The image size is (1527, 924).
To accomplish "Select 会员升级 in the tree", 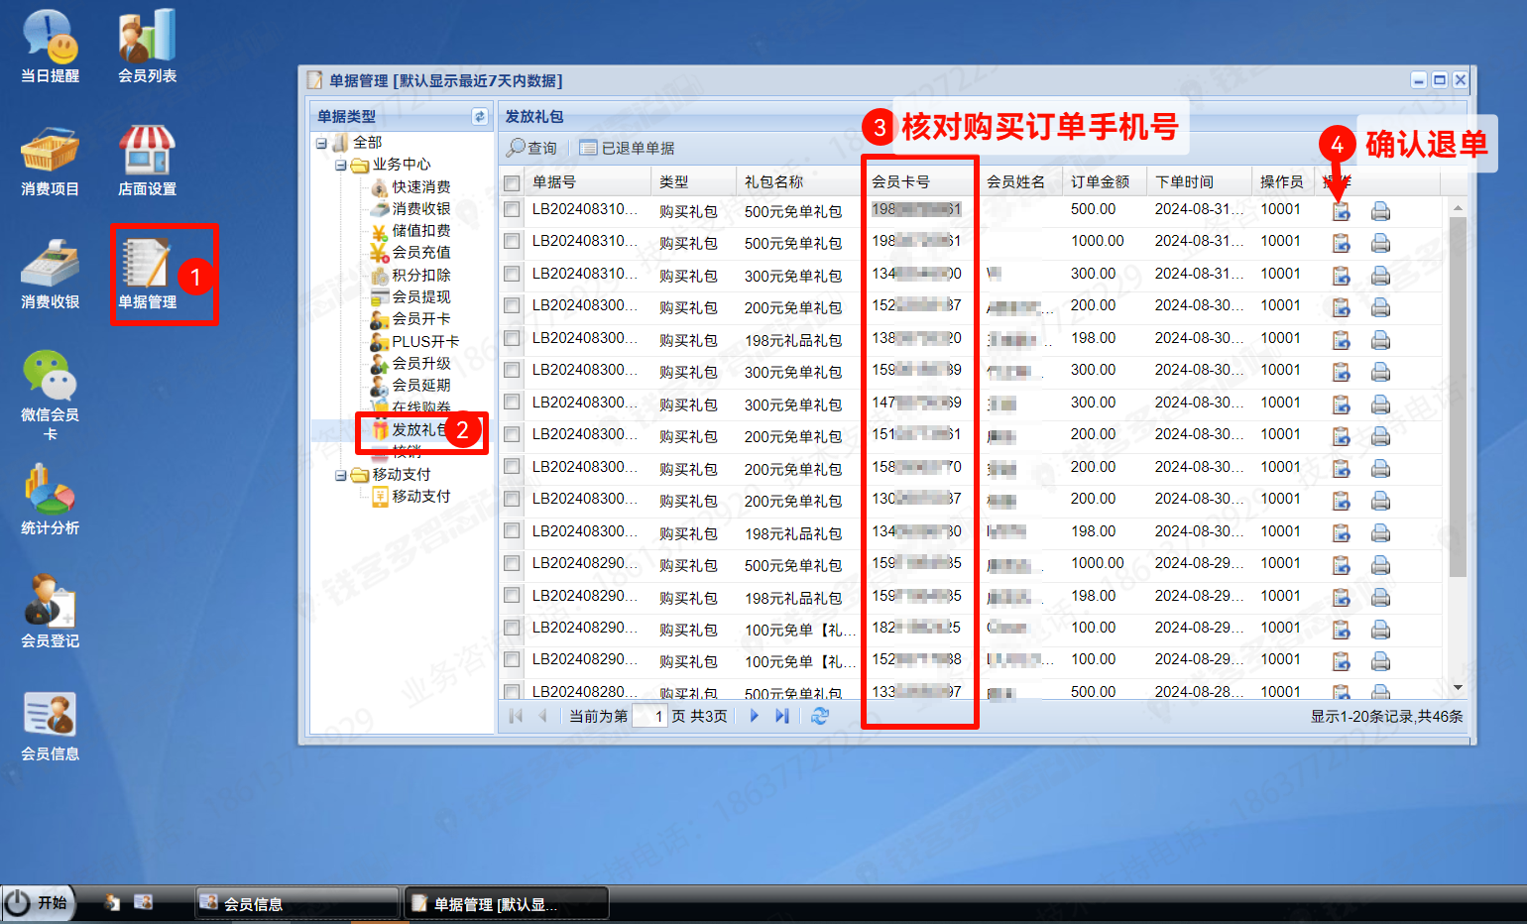I will (421, 363).
